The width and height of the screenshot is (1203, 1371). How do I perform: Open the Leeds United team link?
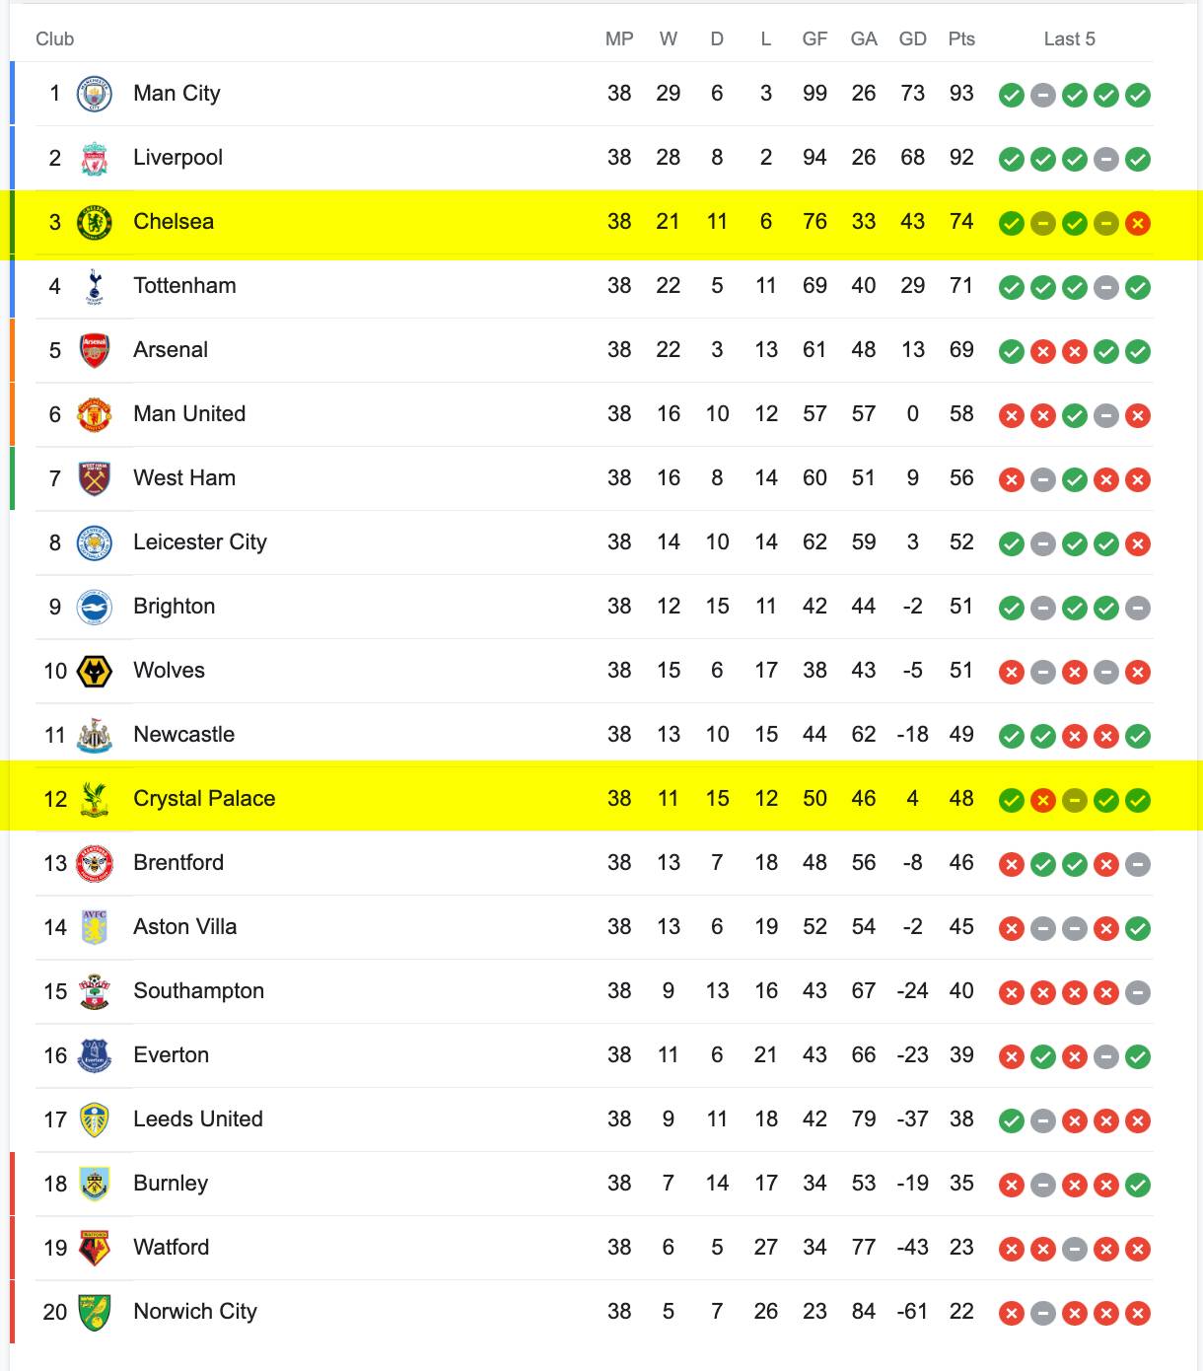tap(198, 1118)
